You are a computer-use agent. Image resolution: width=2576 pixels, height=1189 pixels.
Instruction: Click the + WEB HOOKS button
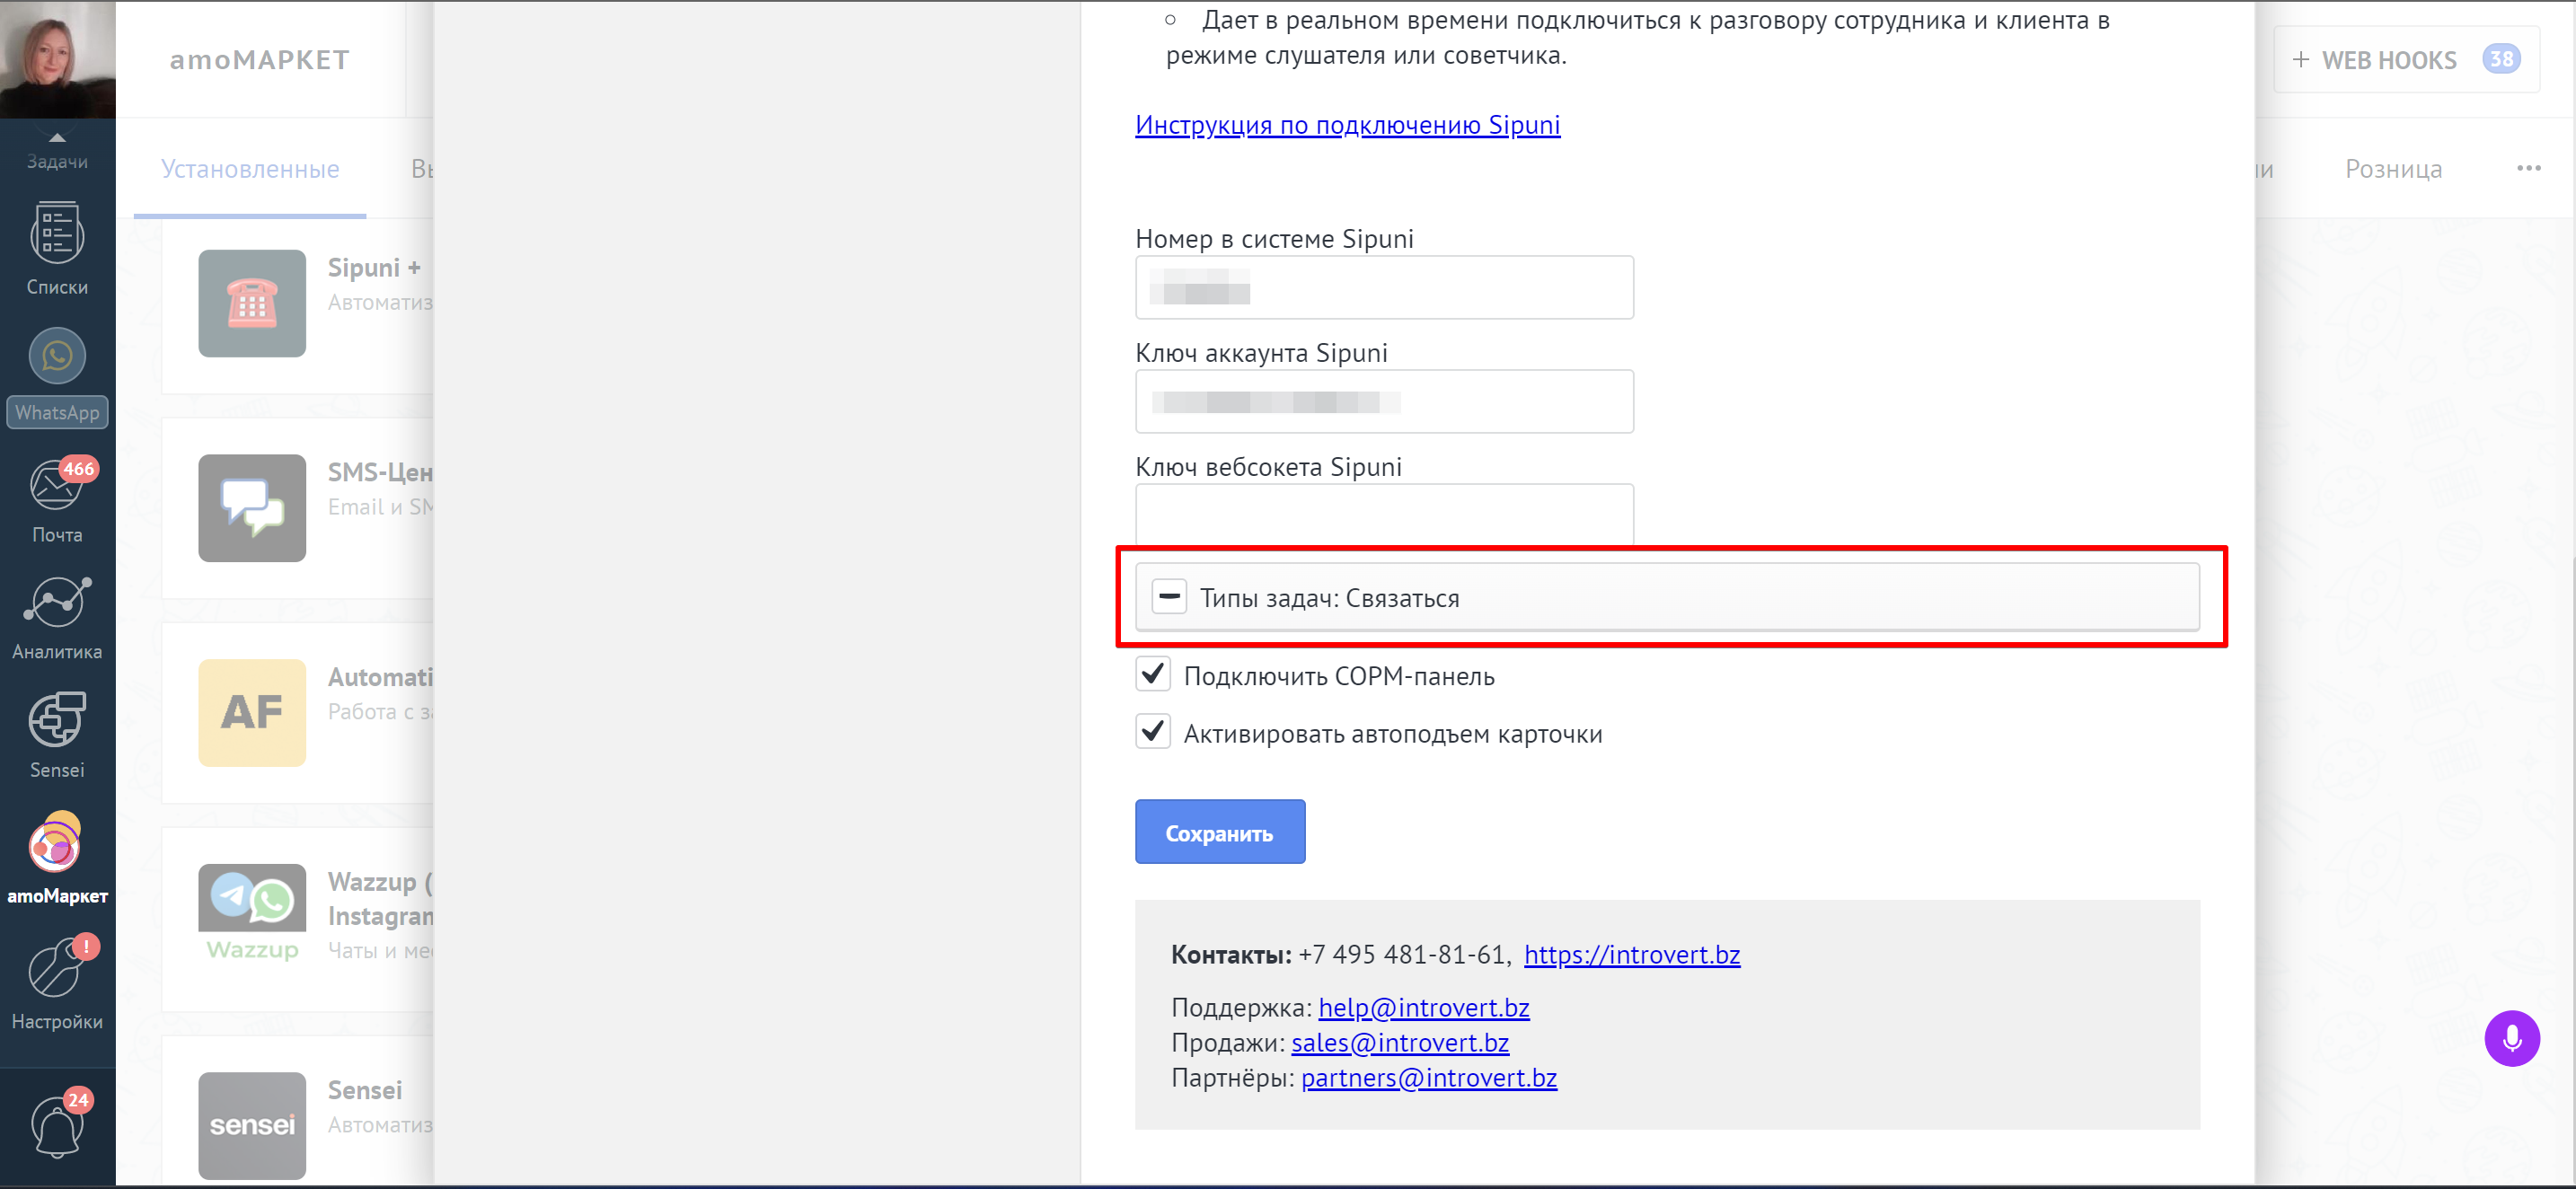point(2406,60)
